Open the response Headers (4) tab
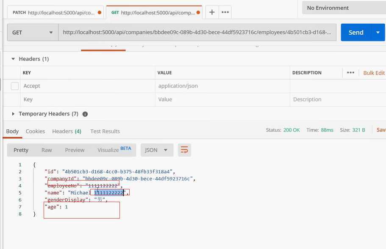 point(67,131)
